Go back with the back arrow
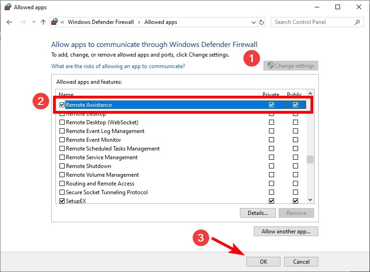 [x=9, y=22]
